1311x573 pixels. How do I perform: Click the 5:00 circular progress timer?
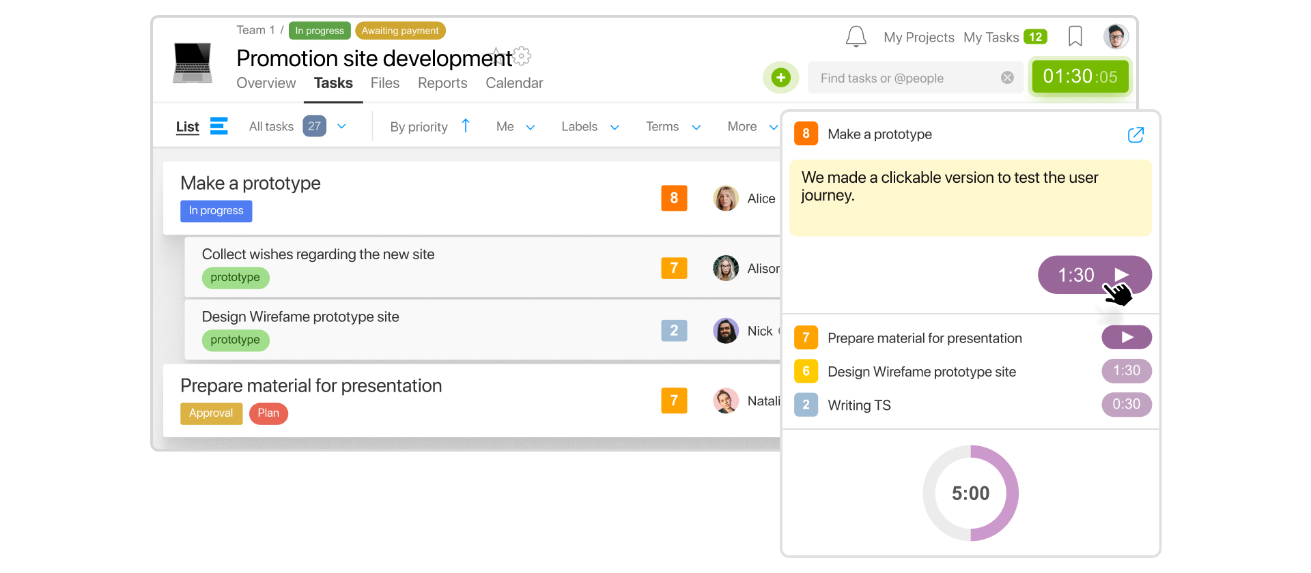[x=970, y=493]
